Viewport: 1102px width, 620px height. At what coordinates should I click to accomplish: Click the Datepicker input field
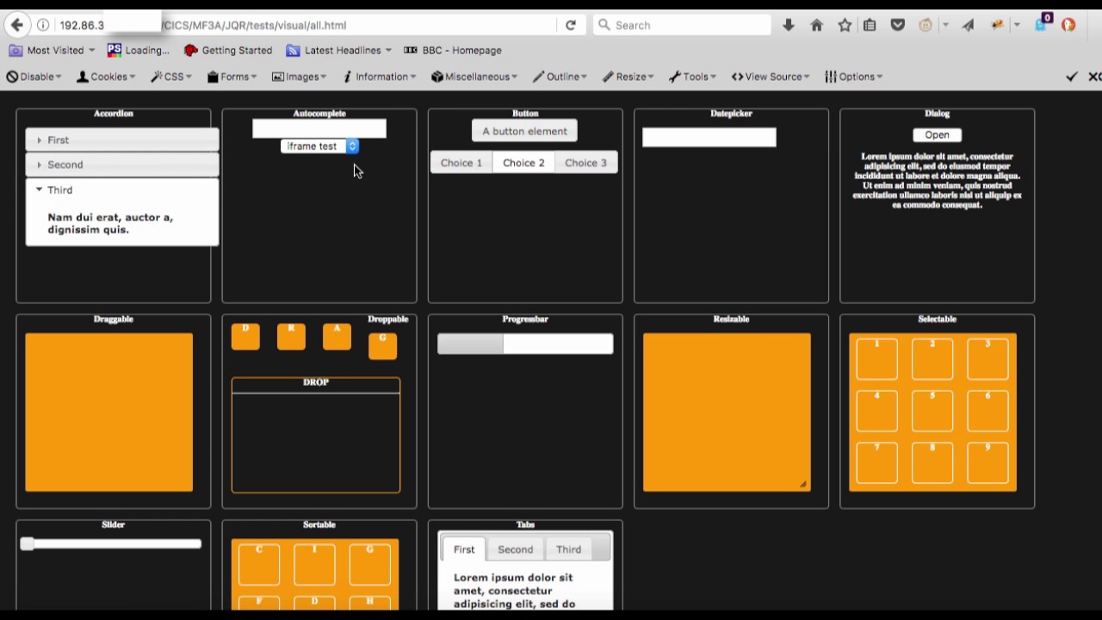(x=709, y=138)
